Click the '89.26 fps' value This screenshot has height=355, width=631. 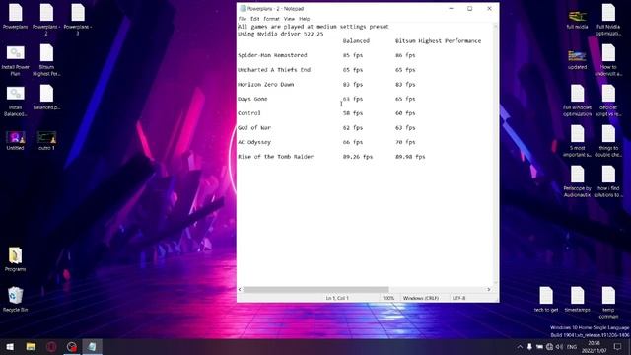click(358, 157)
